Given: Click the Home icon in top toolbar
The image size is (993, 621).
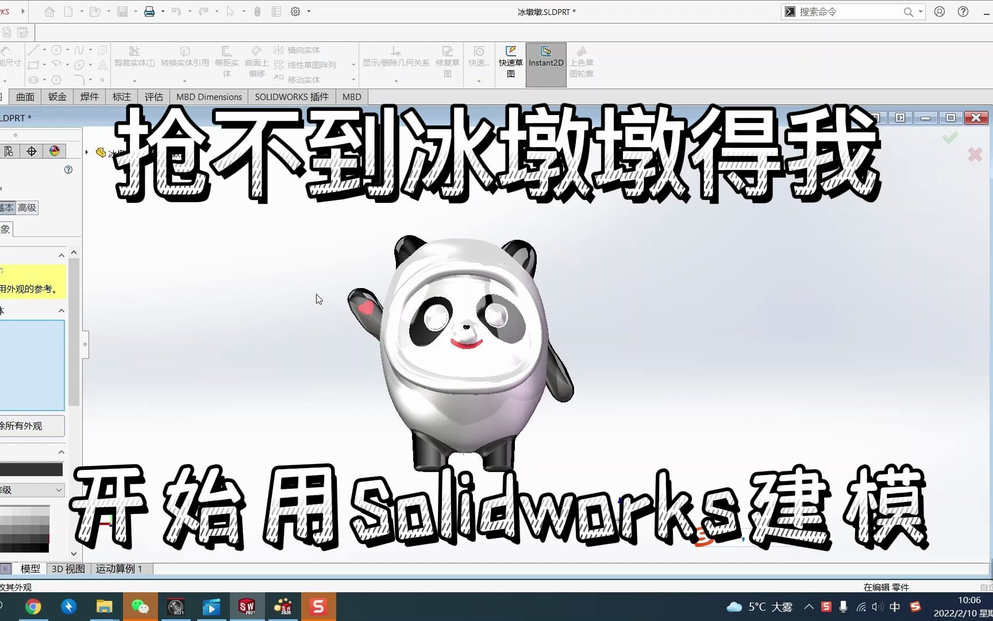Looking at the screenshot, I should tap(49, 11).
